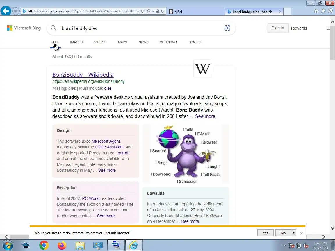Screen dimensions: 335x251
Task: Click the Must include 'dies' link
Action: click(108, 88)
